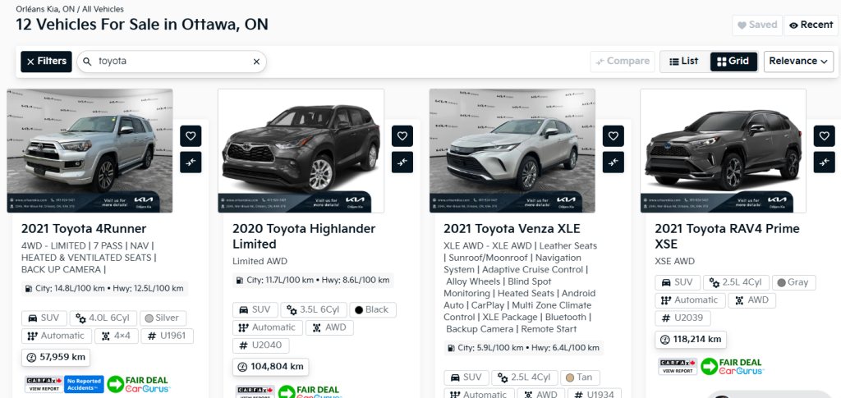841x398 pixels.
Task: Click the heart icon on Toyota Highlander card
Action: pyautogui.click(x=402, y=136)
